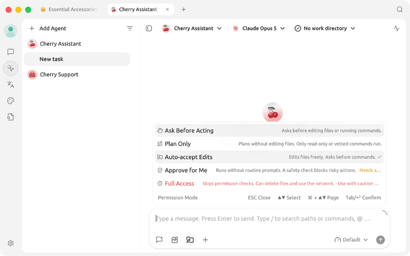Viewport: 410px width, 256px height.
Task: Select the agents cursor icon in sidebar
Action: [x=11, y=69]
